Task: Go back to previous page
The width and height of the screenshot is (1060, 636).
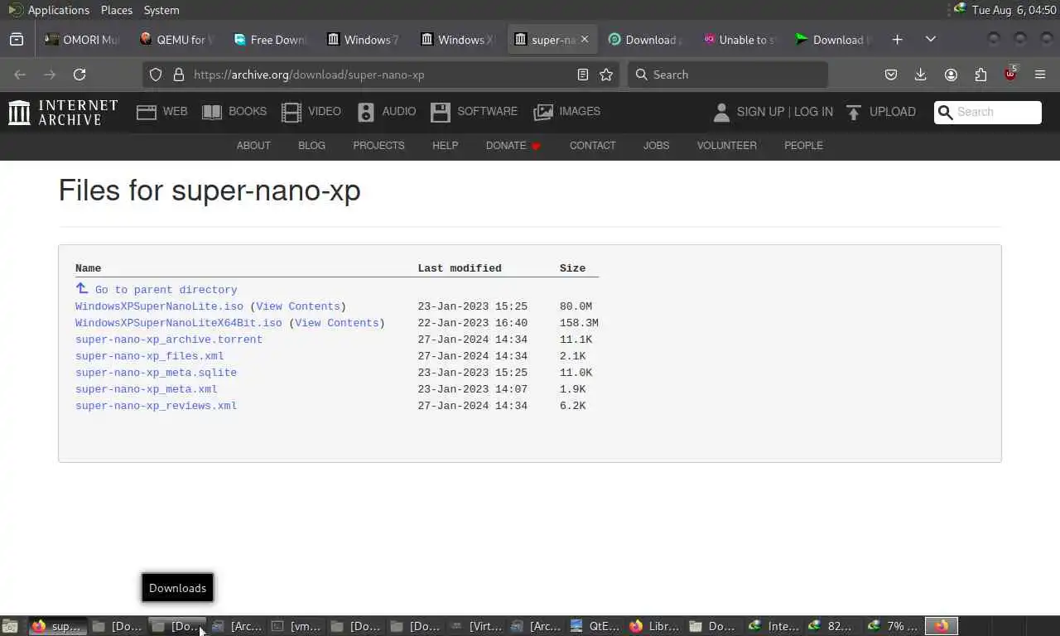Action: (20, 75)
